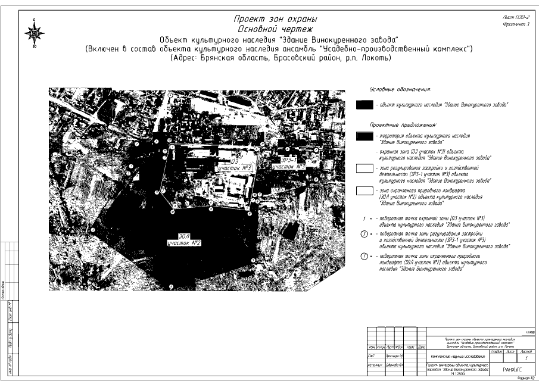Screen dimensions: 539x381
Task: Click the northernmost turning point marker on map
Action: coord(170,95)
